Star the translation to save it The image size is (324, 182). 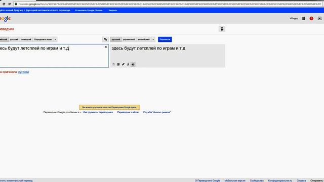click(x=113, y=64)
